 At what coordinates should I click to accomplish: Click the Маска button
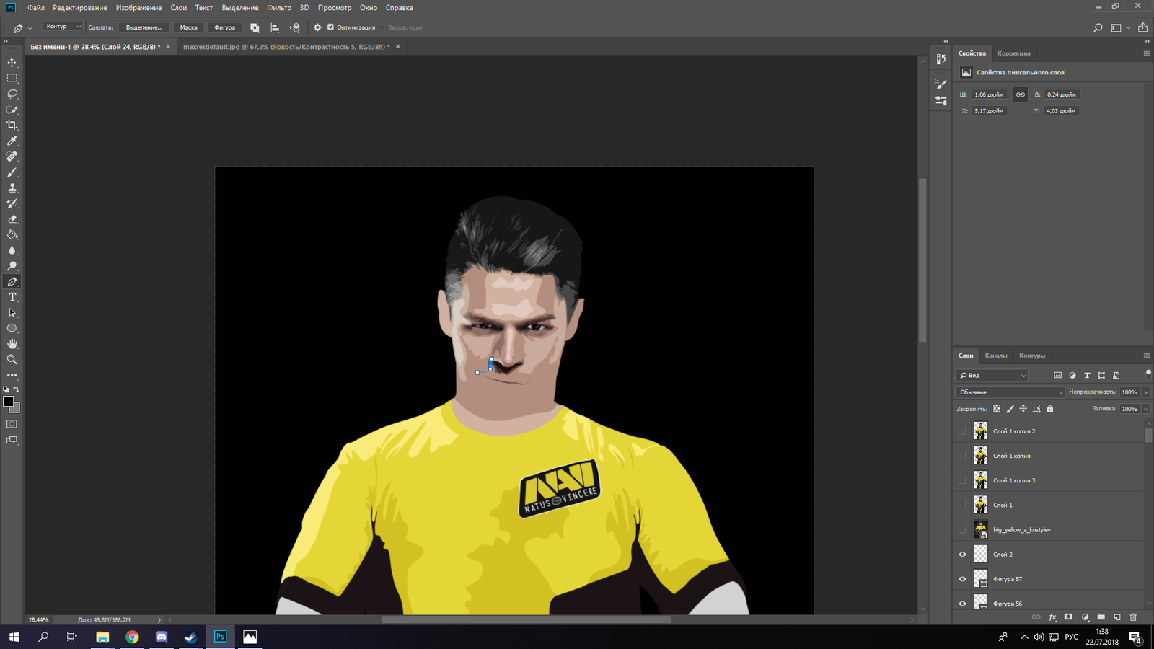coord(188,27)
